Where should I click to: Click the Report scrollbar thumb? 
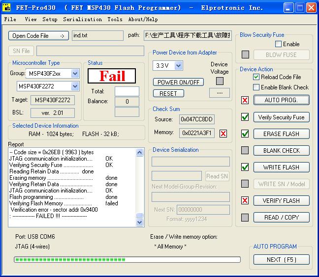click(140, 215)
